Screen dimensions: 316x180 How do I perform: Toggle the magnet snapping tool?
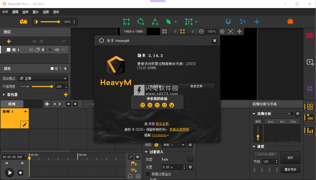click(x=228, y=22)
